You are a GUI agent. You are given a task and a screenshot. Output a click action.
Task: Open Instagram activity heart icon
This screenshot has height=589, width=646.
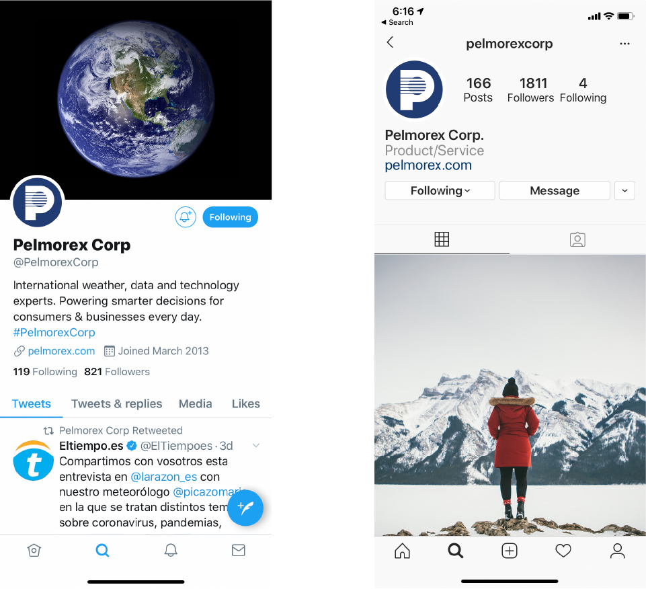coord(563,551)
